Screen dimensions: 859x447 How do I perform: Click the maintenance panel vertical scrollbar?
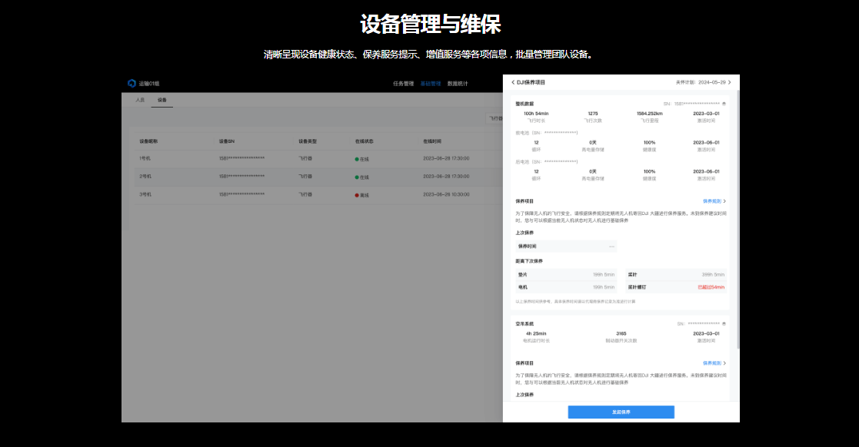point(737,215)
